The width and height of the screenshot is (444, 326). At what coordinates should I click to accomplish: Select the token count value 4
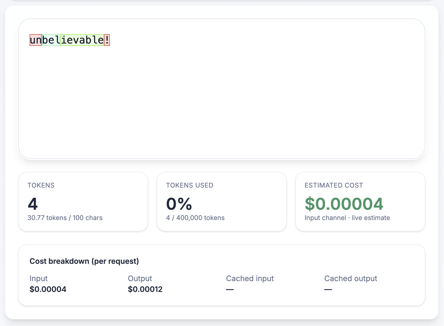(x=33, y=204)
